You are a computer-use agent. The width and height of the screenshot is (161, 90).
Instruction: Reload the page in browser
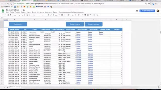point(8,3)
